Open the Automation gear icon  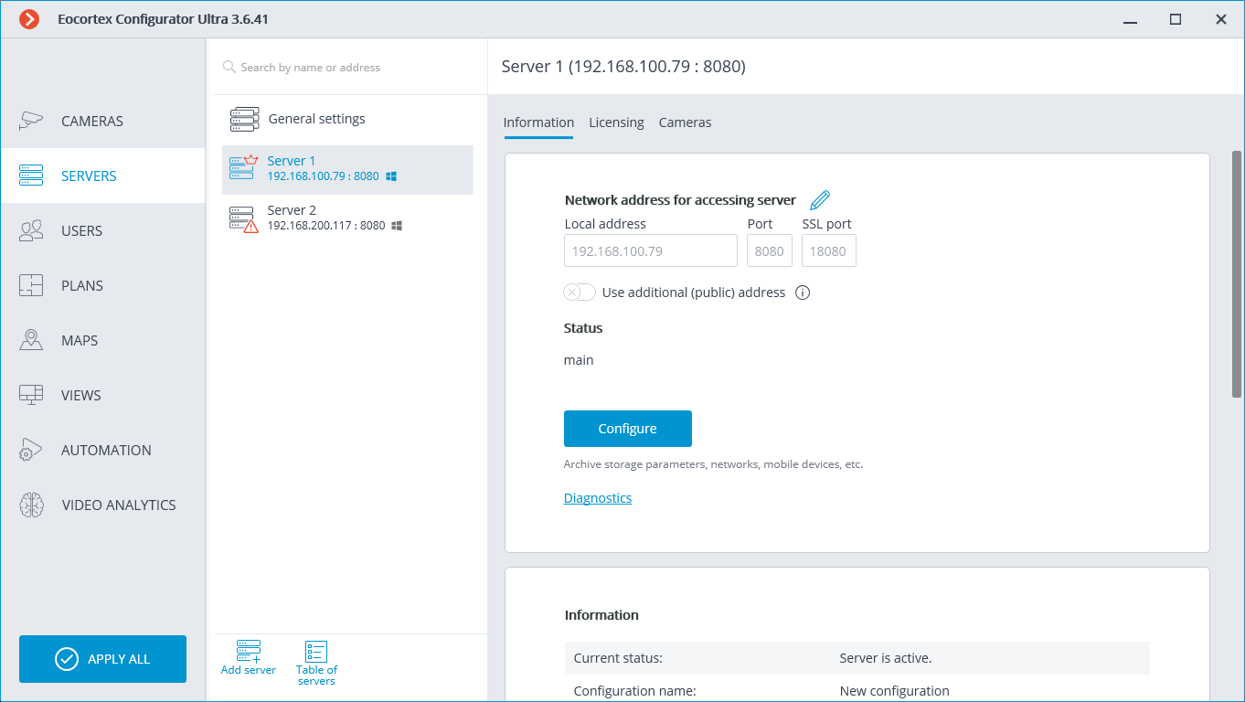(31, 450)
